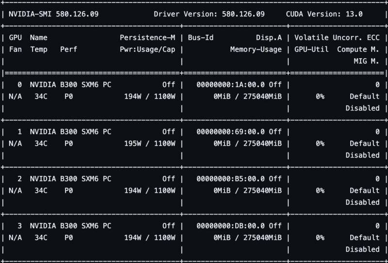Select the 0% utilization of GPU 0
Image resolution: width=388 pixels, height=263 pixels.
point(320,96)
